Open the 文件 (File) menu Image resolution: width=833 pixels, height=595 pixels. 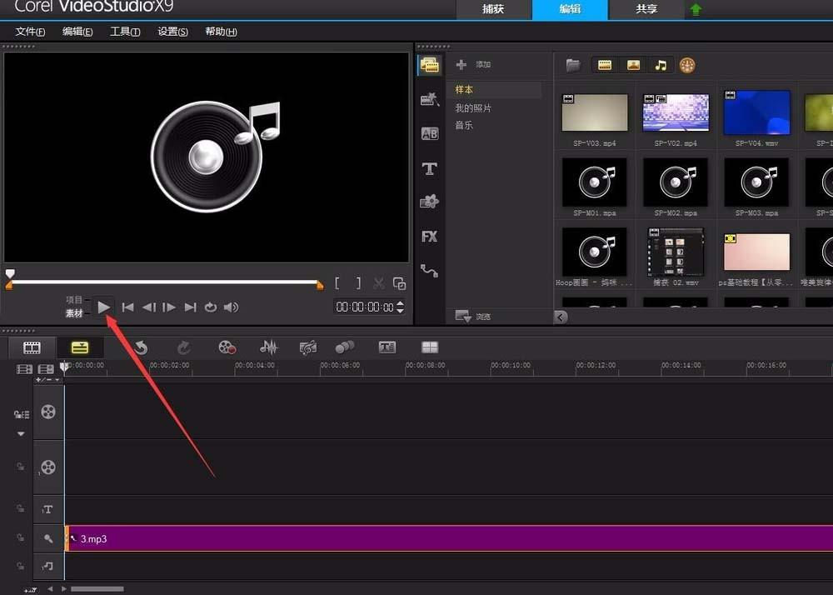point(30,32)
